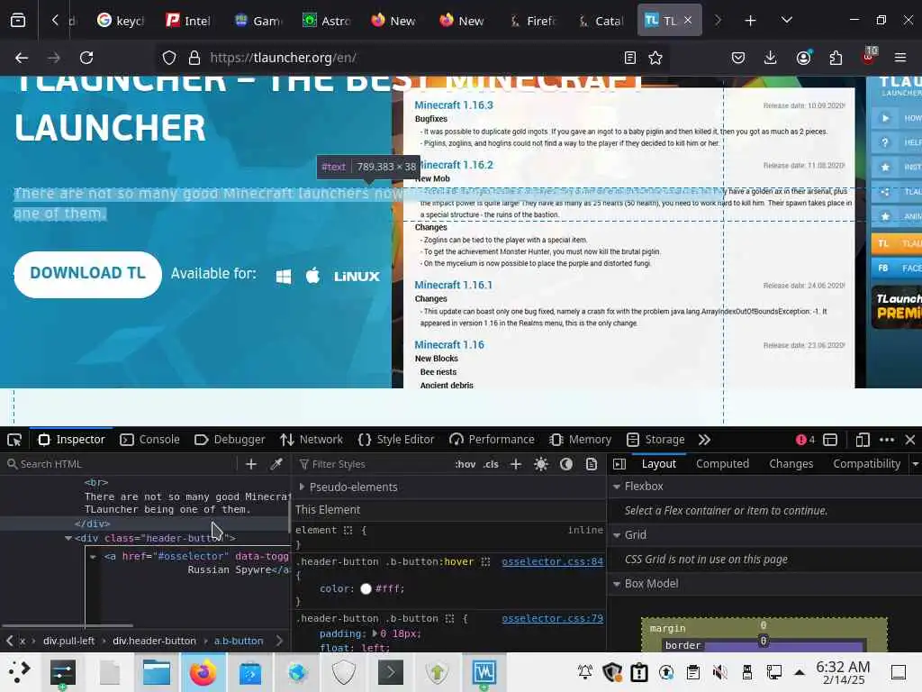Open osselector.css:79 source link

552,618
